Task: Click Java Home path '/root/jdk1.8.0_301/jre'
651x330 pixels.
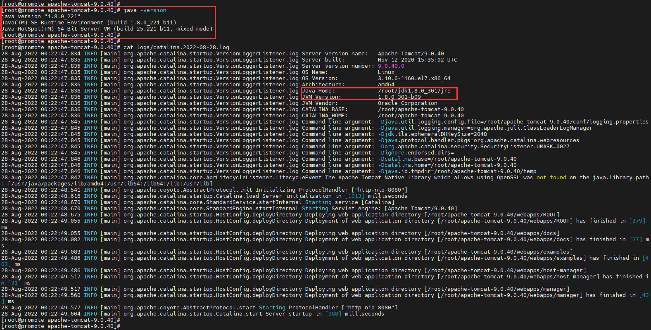Action: pyautogui.click(x=414, y=91)
